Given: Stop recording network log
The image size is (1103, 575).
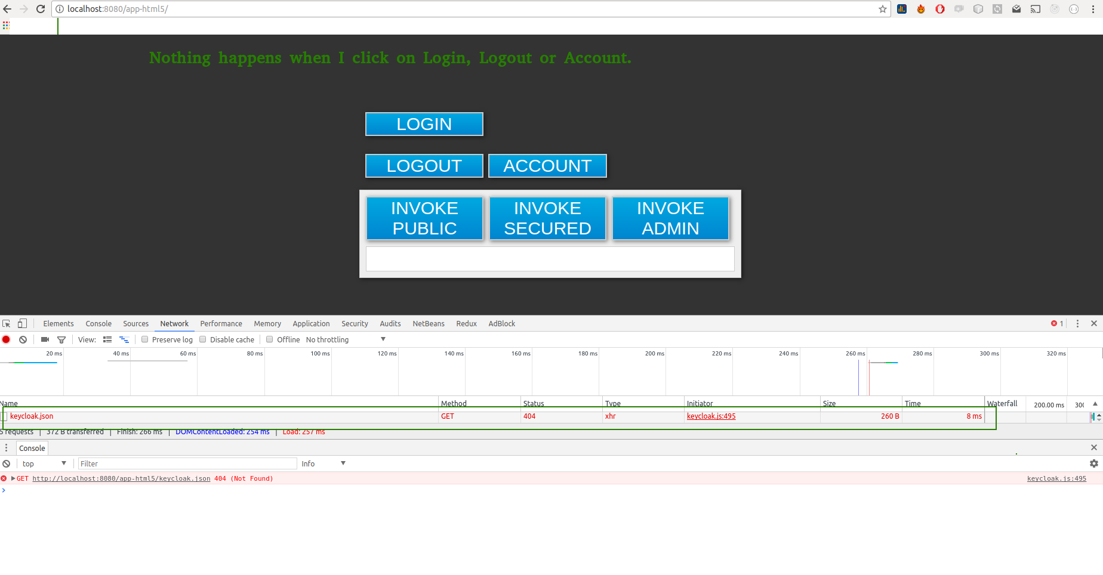Looking at the screenshot, I should coord(6,339).
